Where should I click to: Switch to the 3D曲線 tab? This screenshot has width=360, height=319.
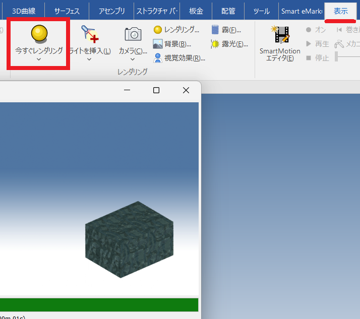24,11
